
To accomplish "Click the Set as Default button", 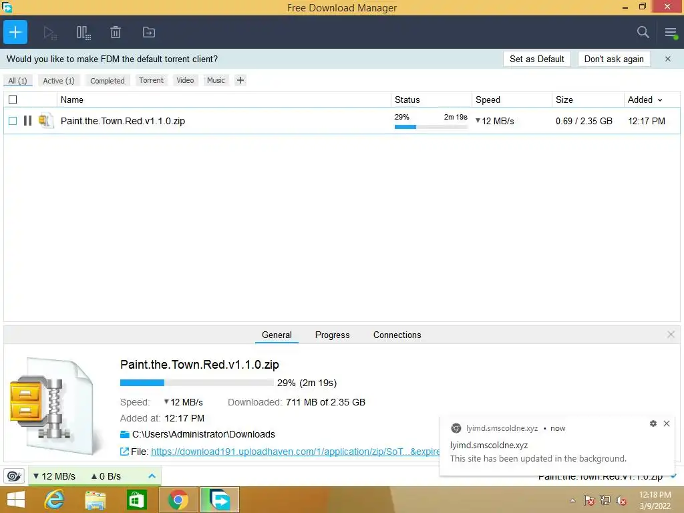I will click(x=536, y=59).
